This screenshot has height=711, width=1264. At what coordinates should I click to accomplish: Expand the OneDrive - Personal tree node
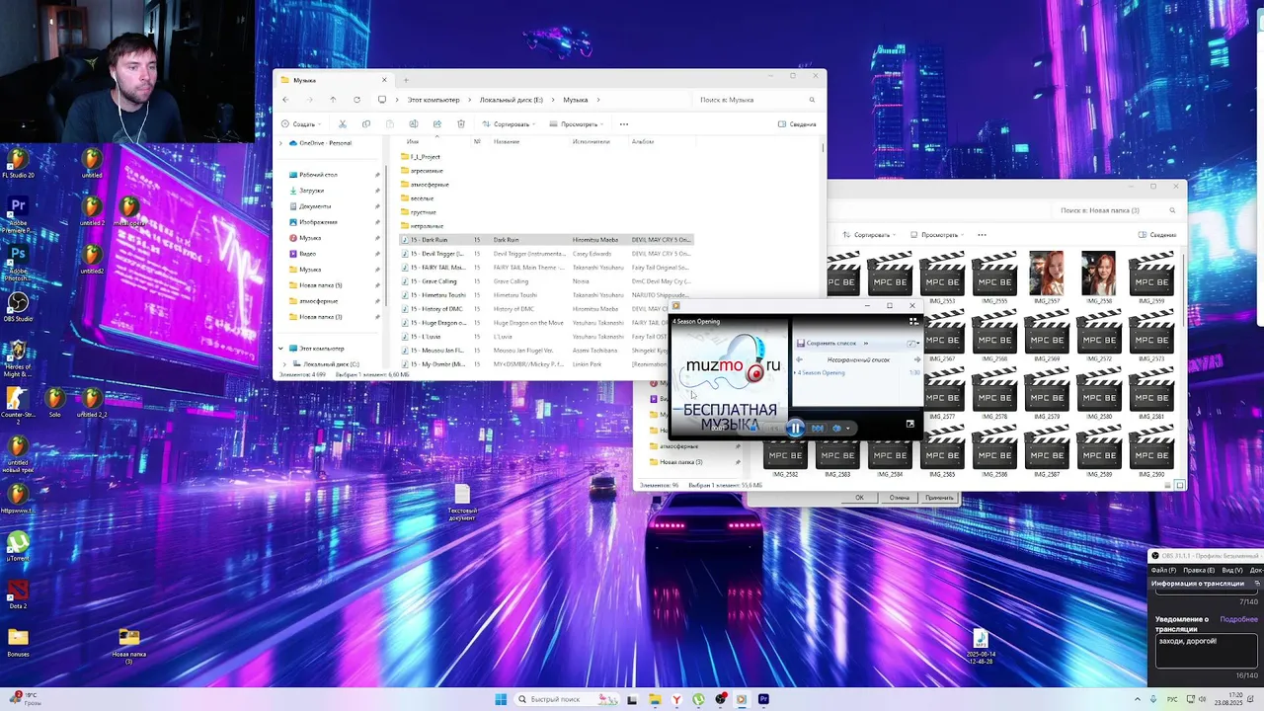click(280, 143)
